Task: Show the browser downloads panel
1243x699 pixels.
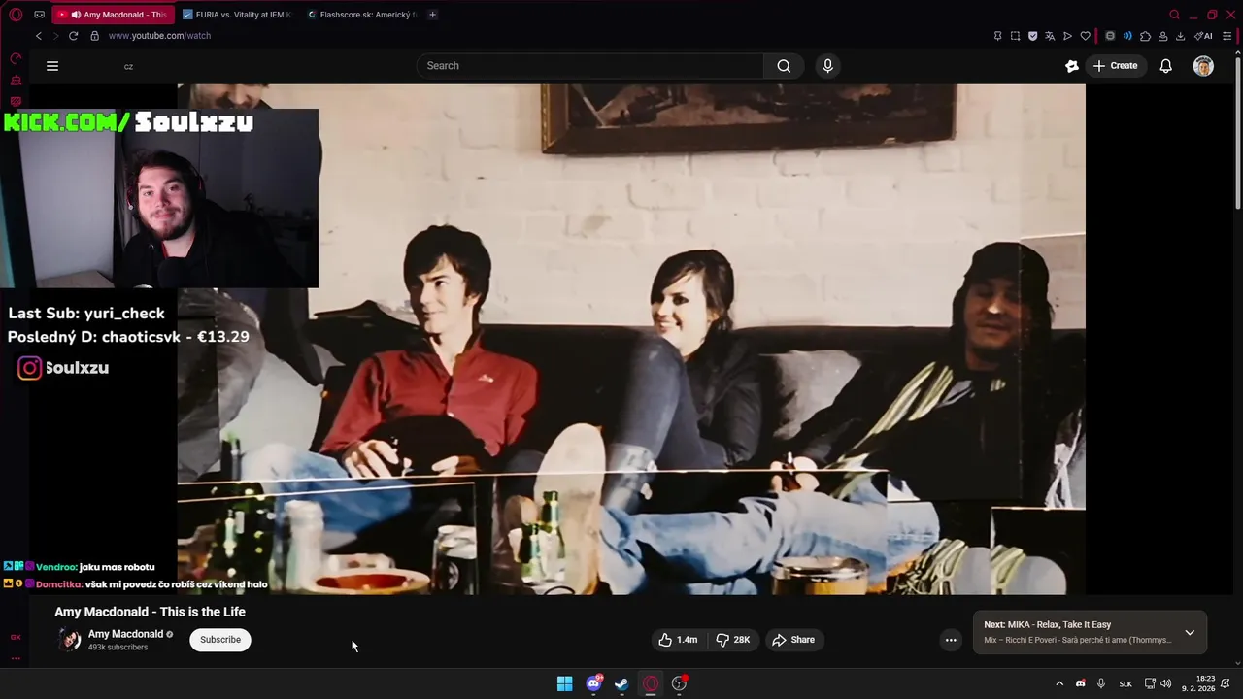Action: (1180, 36)
